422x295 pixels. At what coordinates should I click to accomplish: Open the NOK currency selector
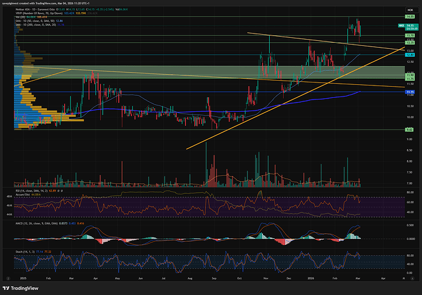[411, 10]
